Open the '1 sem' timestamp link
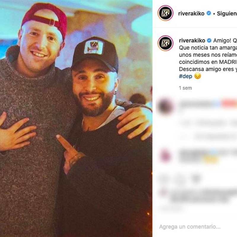This screenshot has height=237, width=237. point(185,88)
